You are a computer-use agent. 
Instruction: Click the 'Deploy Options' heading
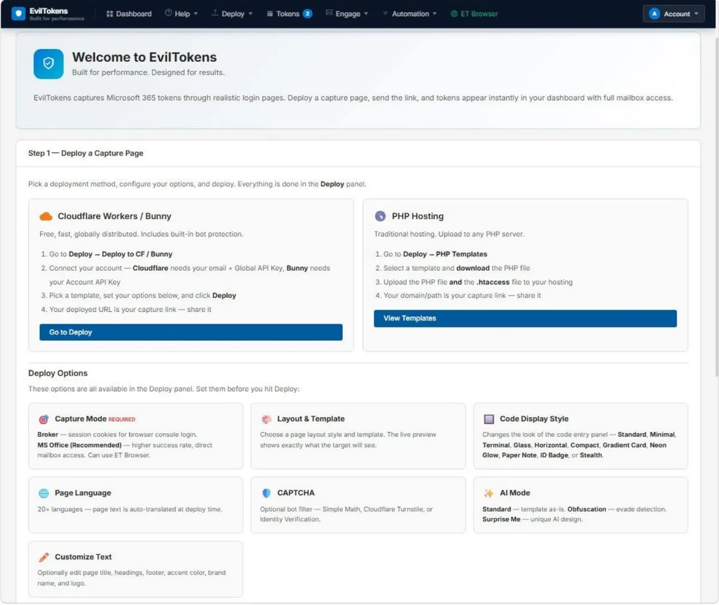pos(58,373)
